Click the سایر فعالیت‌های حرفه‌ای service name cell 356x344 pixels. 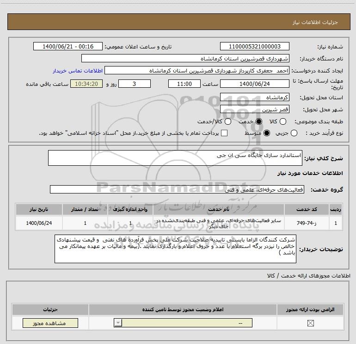point(218,223)
